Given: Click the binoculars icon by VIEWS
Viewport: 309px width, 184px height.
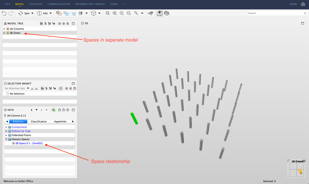Looking at the screenshot, I should click(303, 4).
